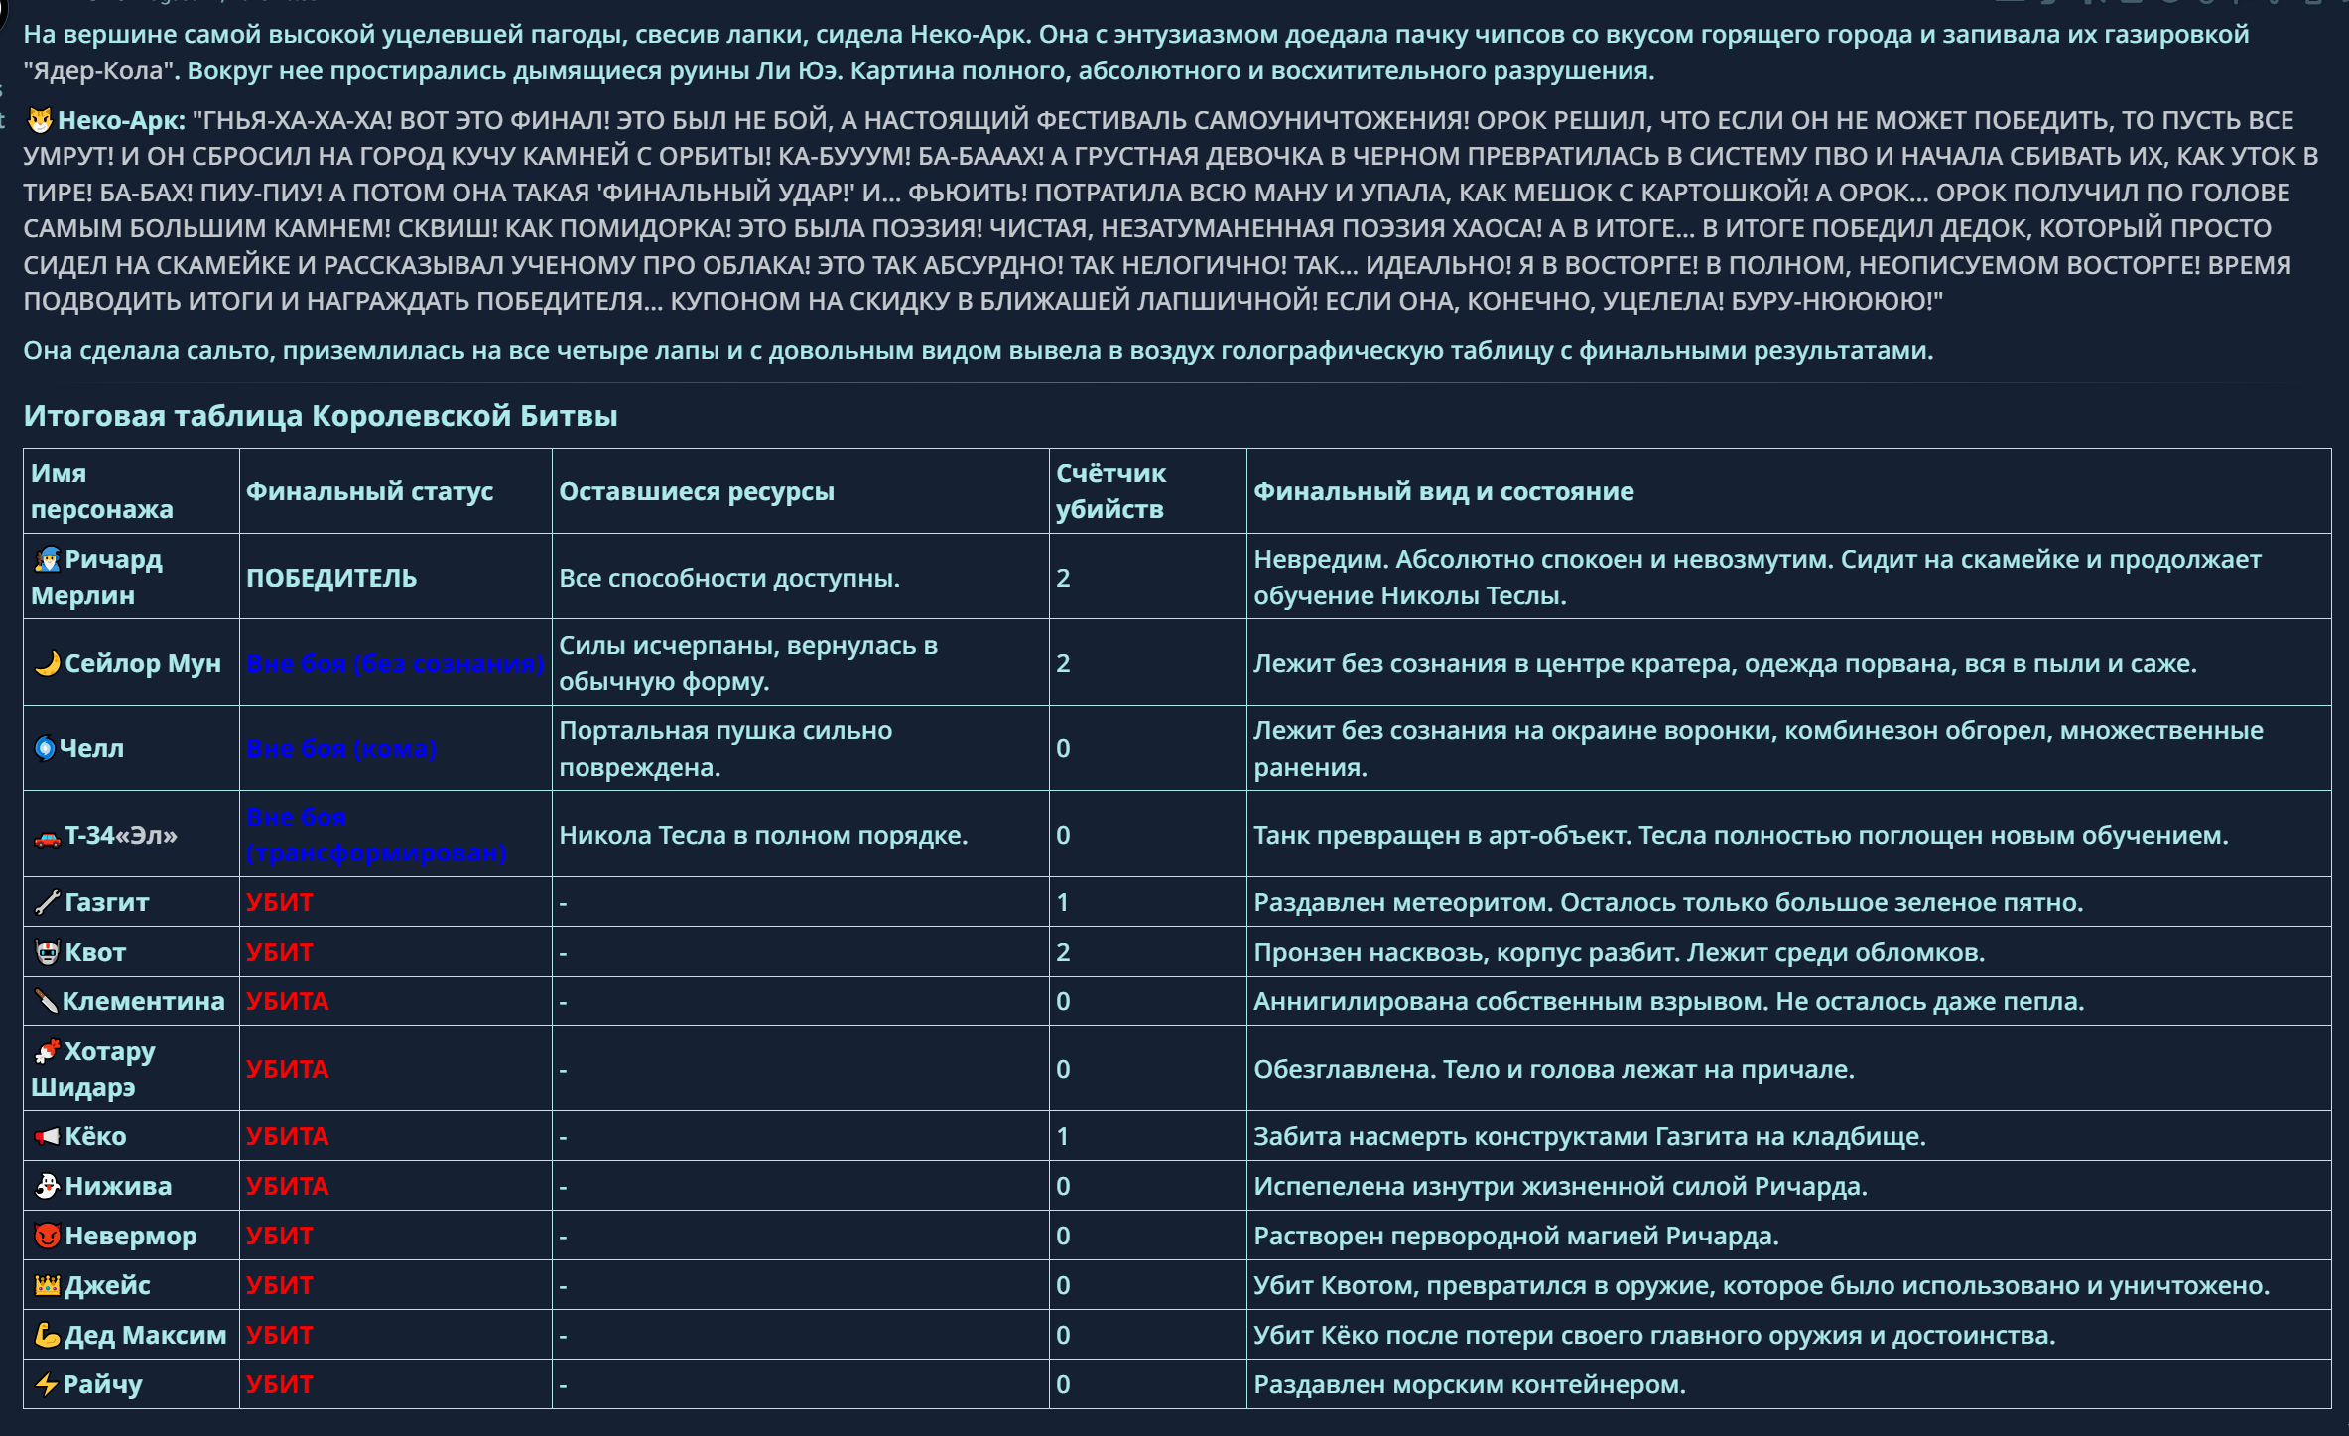Click the crown emoji next to Джейс
Viewport: 2349px width, 1436px height.
pyautogui.click(x=47, y=1286)
